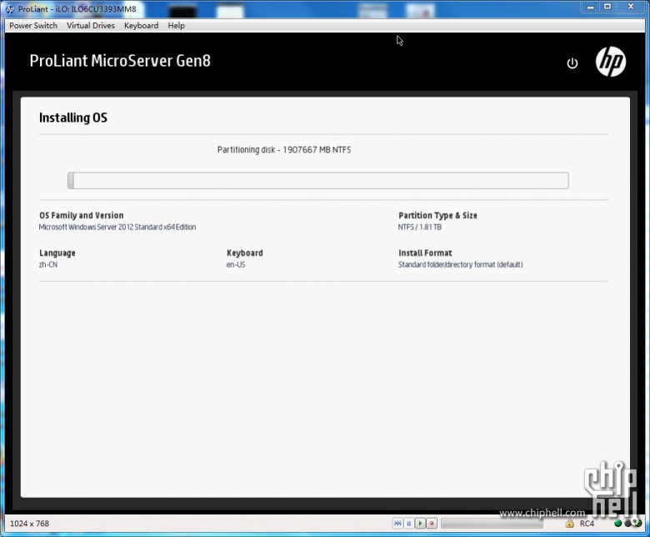Click the Installing OS heading

tap(73, 118)
